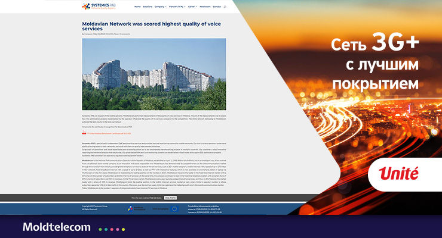The width and height of the screenshot is (442, 238).
Task: Click the article headline about Moldavian Network
Action: click(x=151, y=26)
